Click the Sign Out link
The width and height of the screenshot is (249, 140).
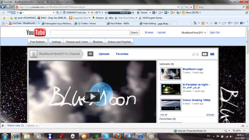point(214,32)
